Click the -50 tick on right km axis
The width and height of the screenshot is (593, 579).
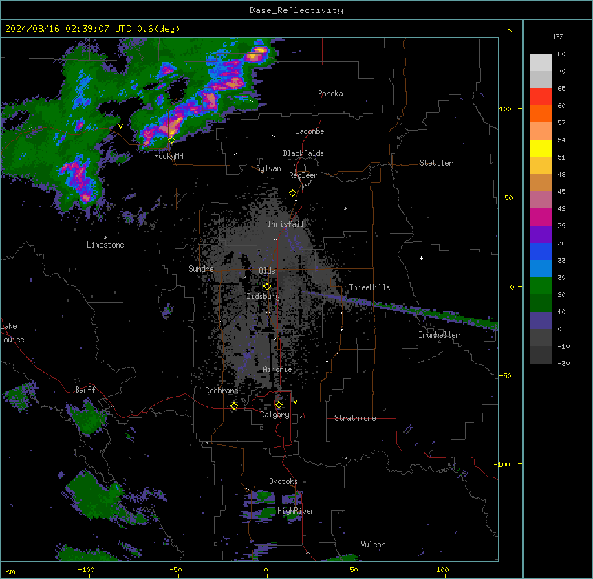(505, 375)
